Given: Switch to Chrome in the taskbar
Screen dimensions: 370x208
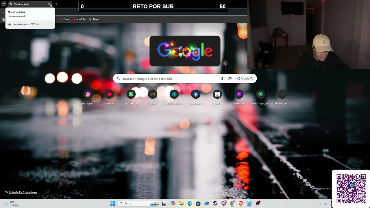Looking at the screenshot, I should coord(232,203).
